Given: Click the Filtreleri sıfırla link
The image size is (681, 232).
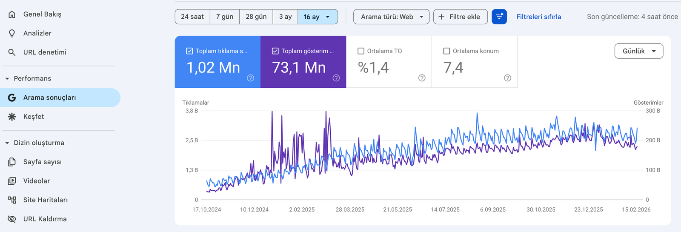Looking at the screenshot, I should point(538,17).
